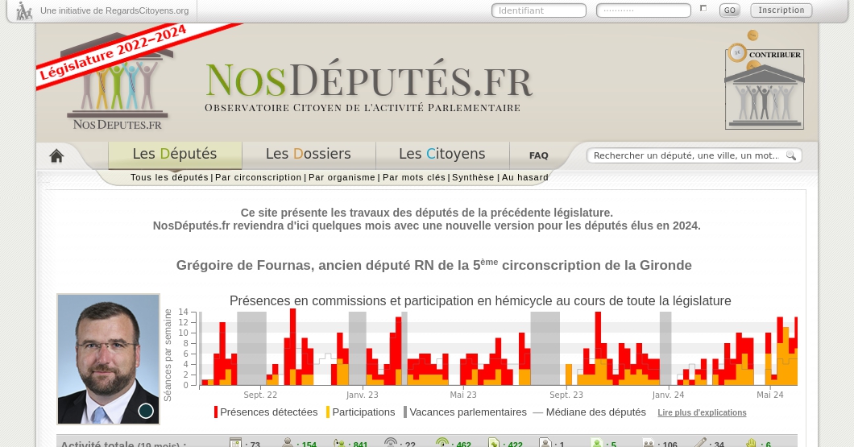
Task: Open the Les Dossiers menu tab
Action: coord(308,154)
